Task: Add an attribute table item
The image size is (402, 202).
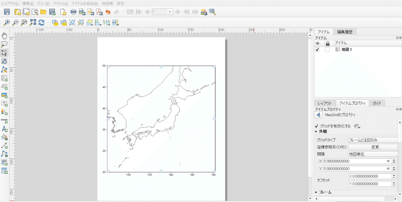Action: click(x=5, y=170)
